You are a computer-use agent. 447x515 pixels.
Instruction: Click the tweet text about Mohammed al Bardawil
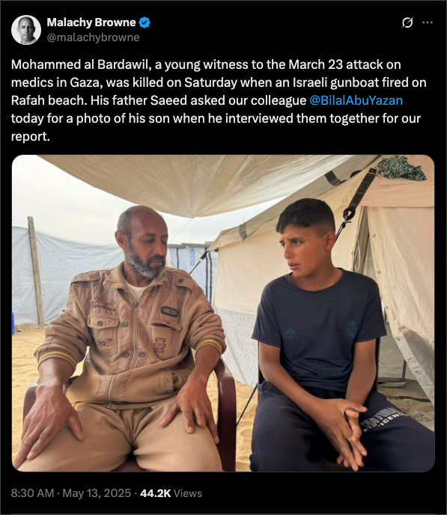coord(219,100)
